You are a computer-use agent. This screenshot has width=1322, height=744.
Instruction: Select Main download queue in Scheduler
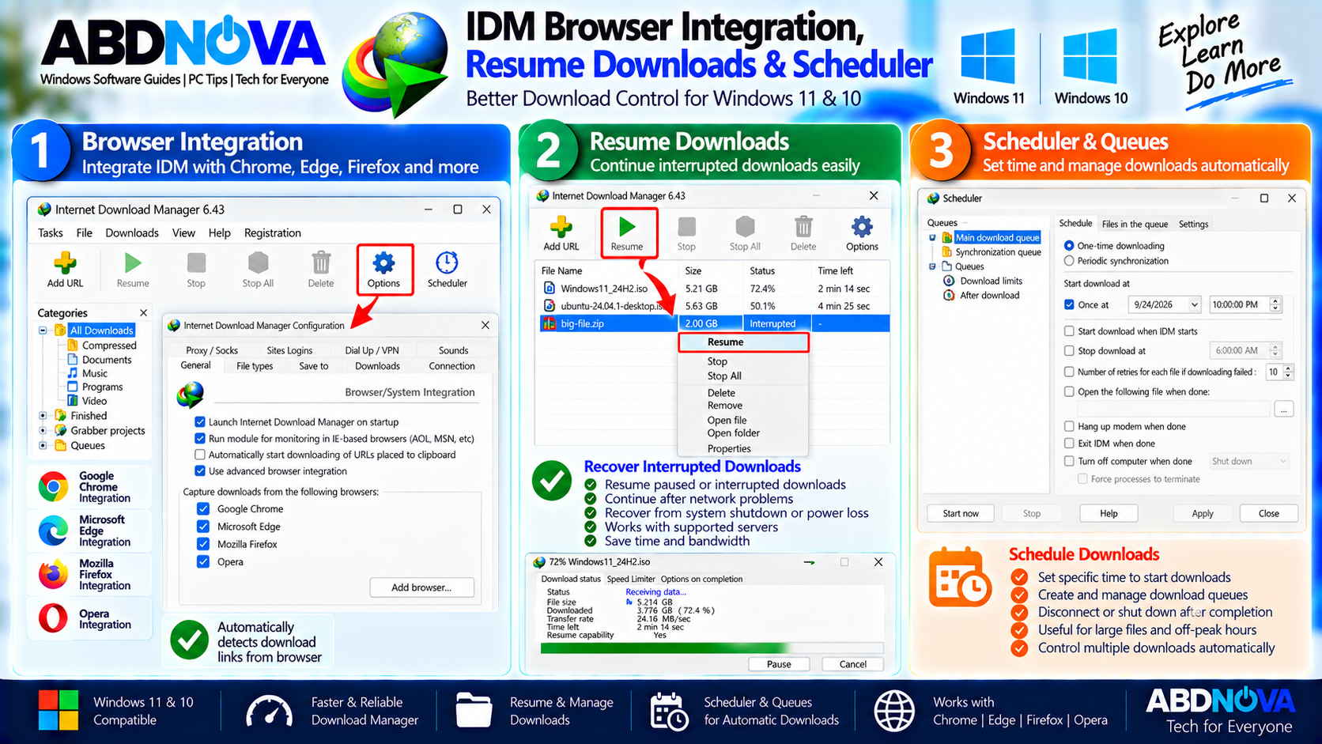[x=991, y=237]
